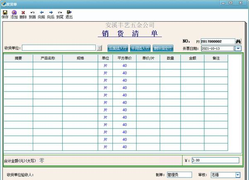Click the 收货单位验收人 label
The width and height of the screenshot is (249, 180).
20,175
